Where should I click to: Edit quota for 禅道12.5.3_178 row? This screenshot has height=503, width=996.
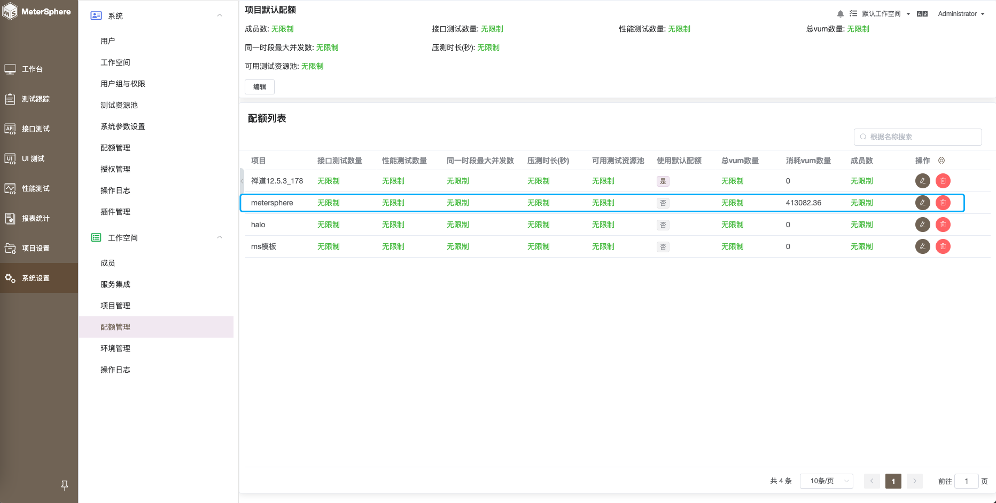click(923, 181)
